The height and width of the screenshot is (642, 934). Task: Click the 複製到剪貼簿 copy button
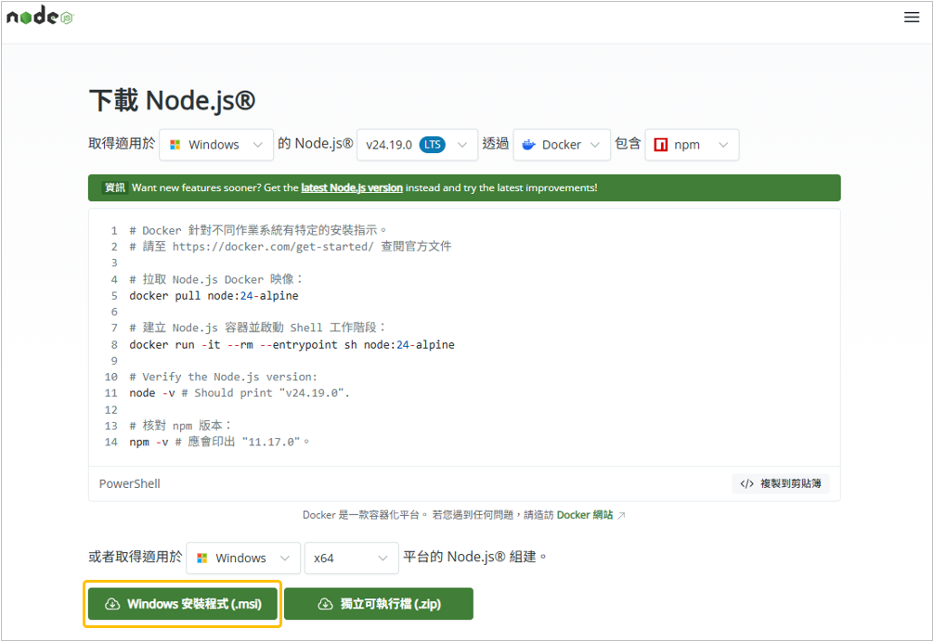[x=780, y=483]
